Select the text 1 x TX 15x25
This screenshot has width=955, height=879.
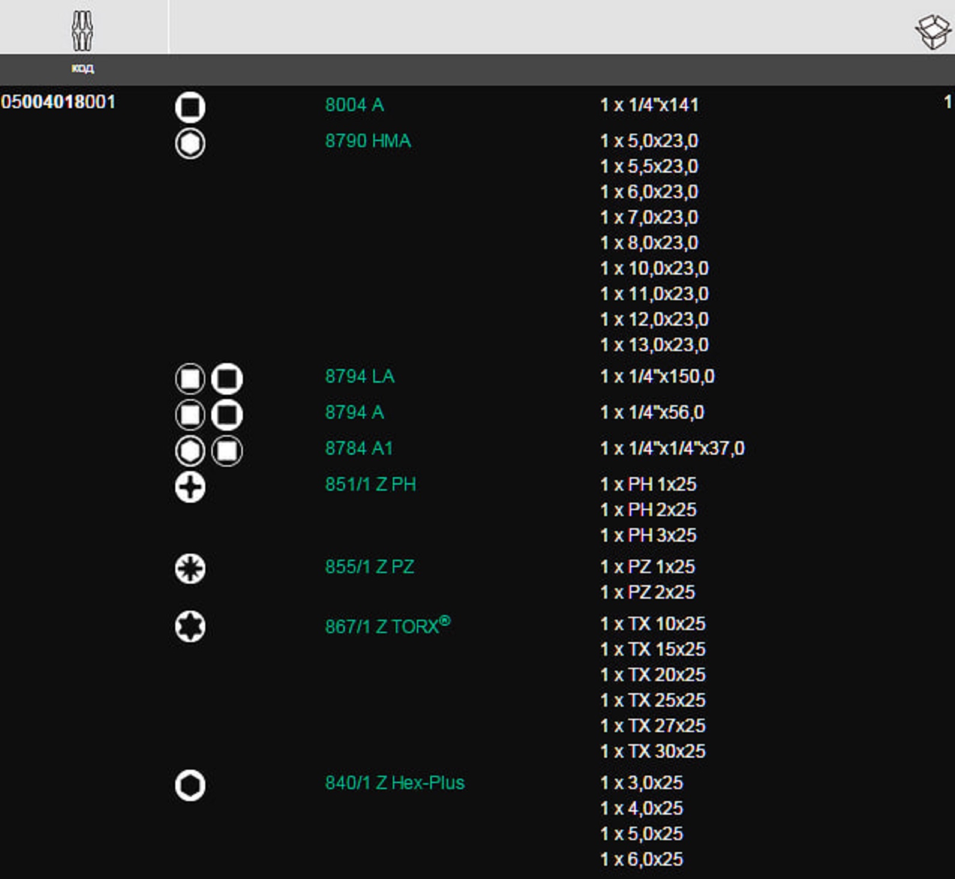pos(653,649)
